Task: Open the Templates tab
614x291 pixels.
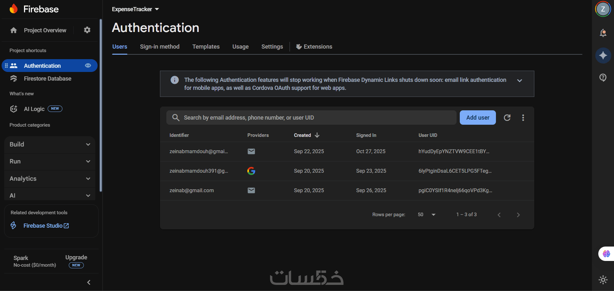Action: coord(206,47)
